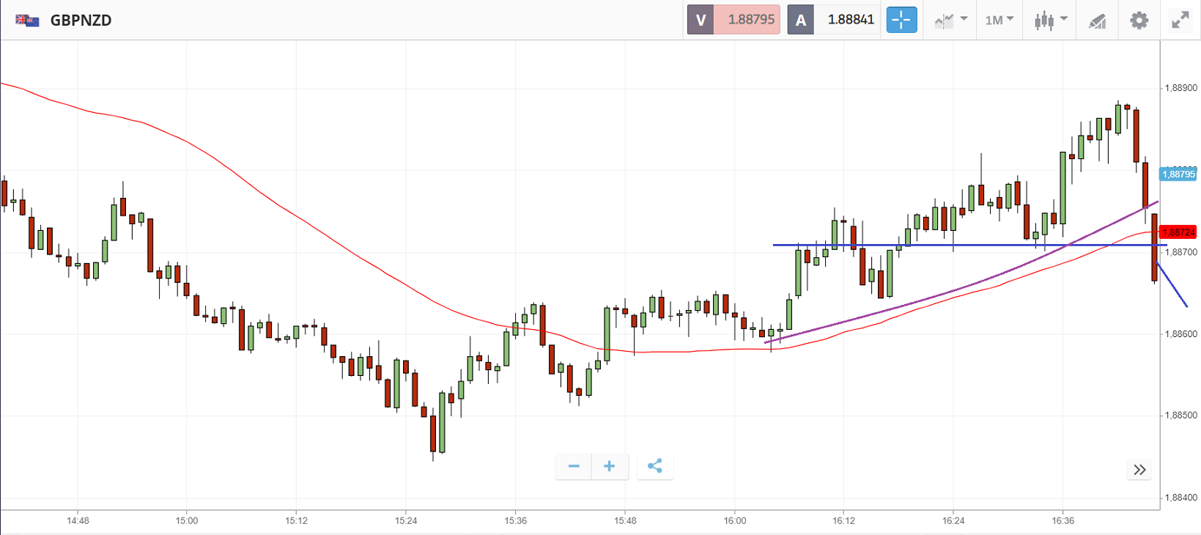Expand chart to fullscreen
1201x535 pixels.
click(1180, 20)
